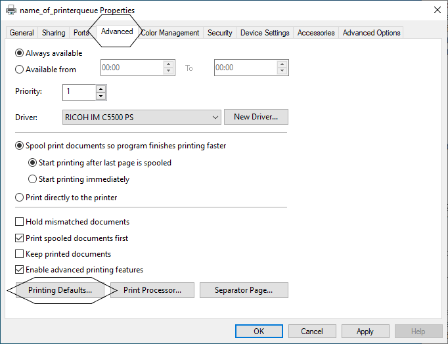Enable Hold mismatched documents
Viewport: 448px width, 344px height.
[20, 222]
